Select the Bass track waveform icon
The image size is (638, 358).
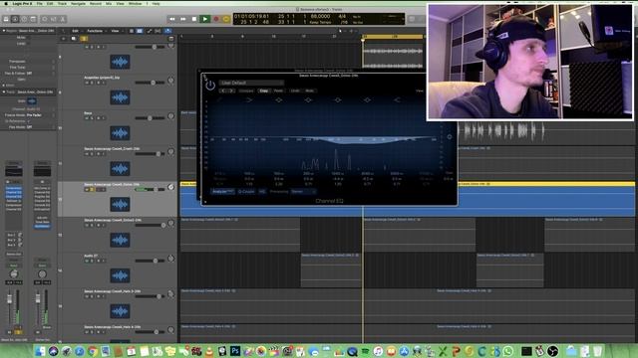coord(120,133)
